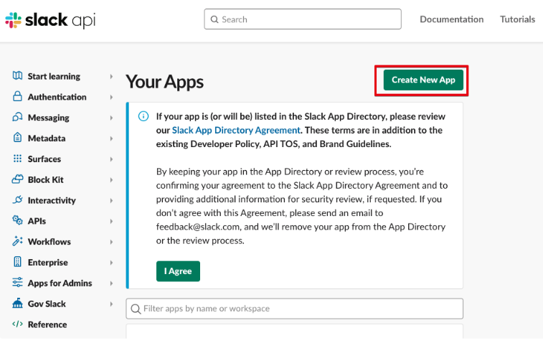Click the info icon in agreement notice
543x343 pixels.
pos(143,116)
